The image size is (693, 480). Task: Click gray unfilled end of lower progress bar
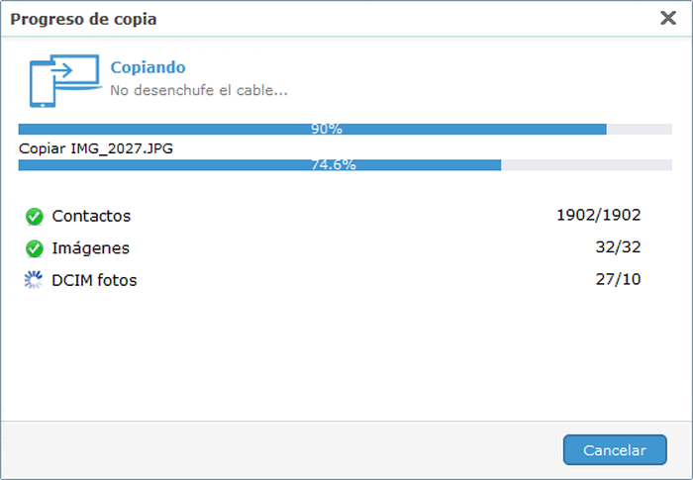(x=586, y=165)
